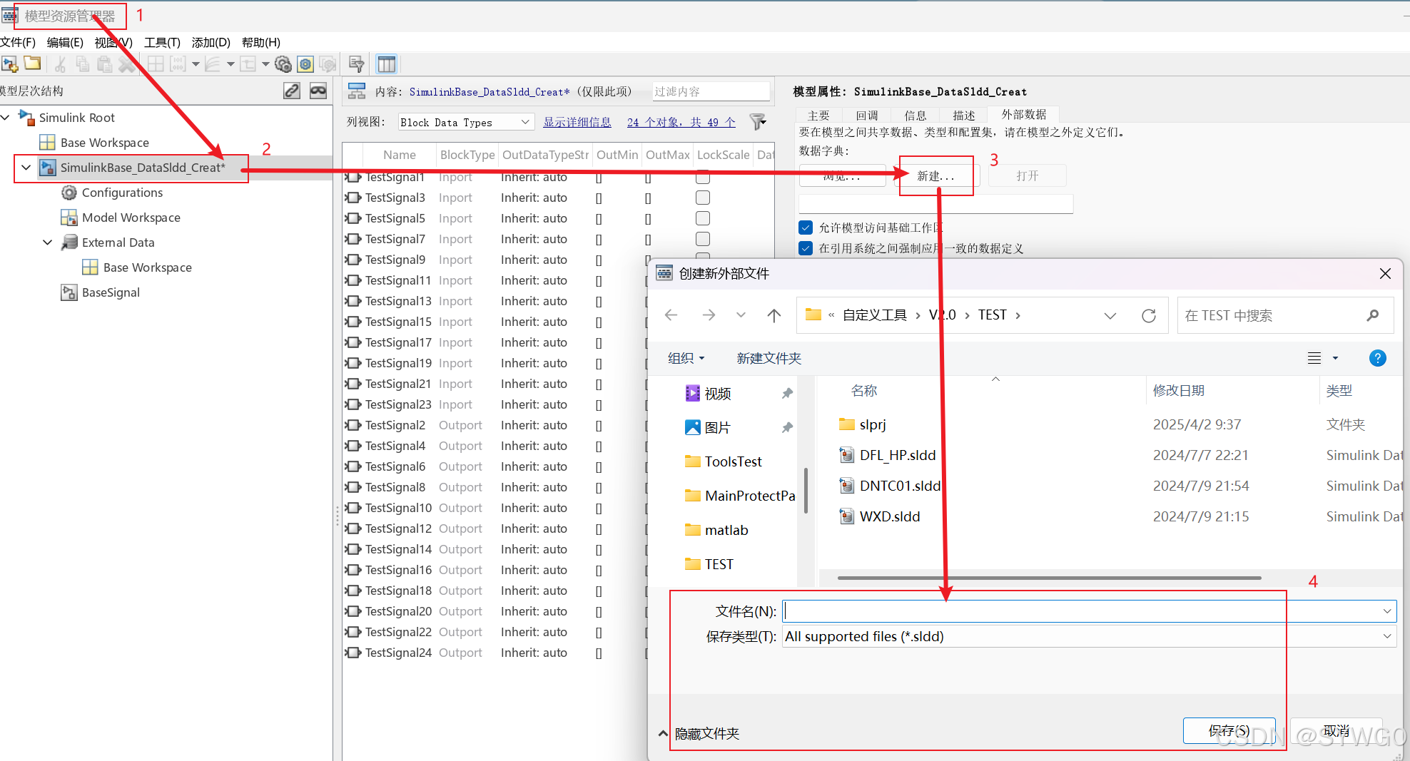Open the Block Data Types column view dropdown
The height and width of the screenshot is (761, 1410).
coord(466,122)
